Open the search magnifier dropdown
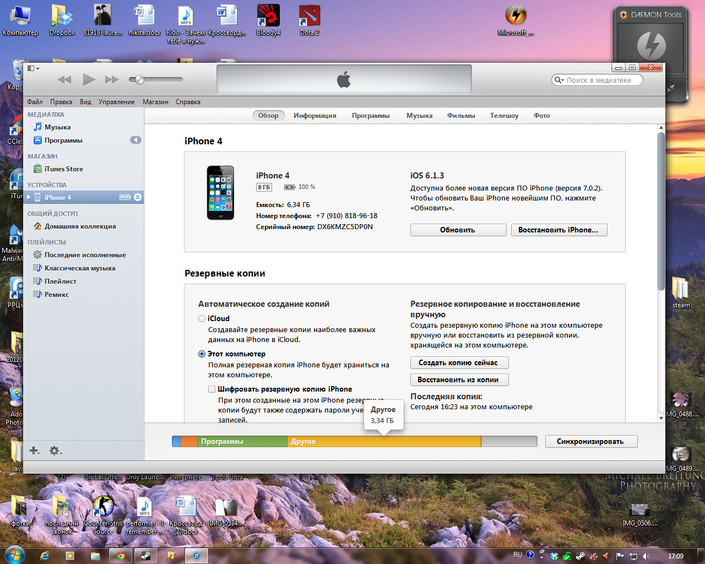The width and height of the screenshot is (705, 564). tap(559, 80)
